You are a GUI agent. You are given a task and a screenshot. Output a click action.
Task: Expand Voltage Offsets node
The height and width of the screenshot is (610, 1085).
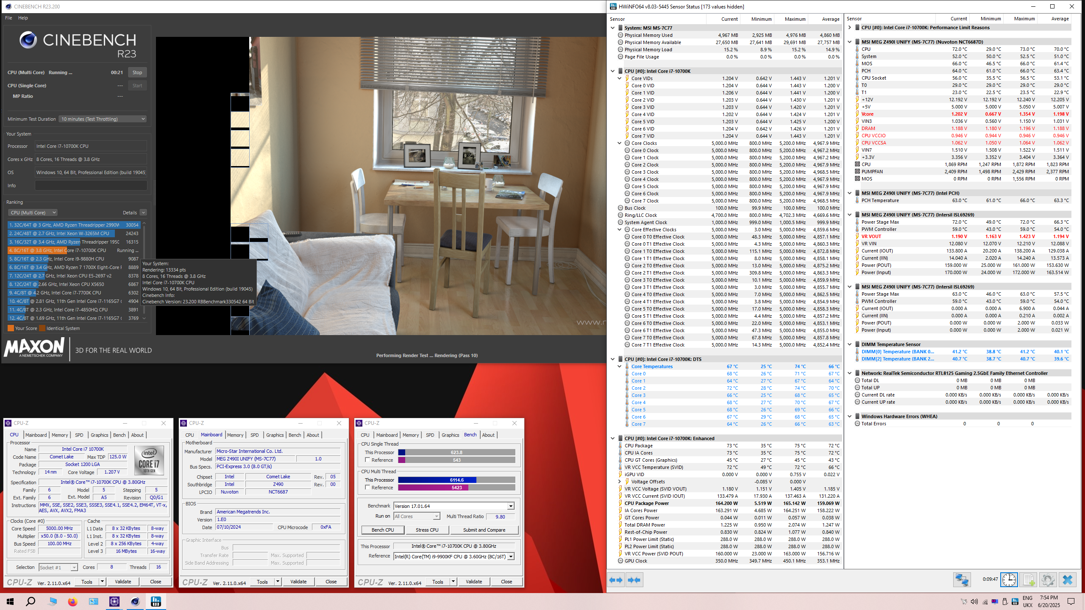(x=620, y=482)
